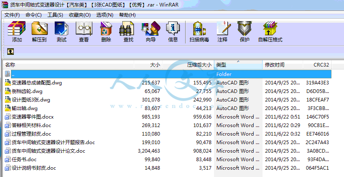This screenshot has width=344, height=177.
Task: Sort by the 修改时间 column header
Action: click(x=282, y=65)
